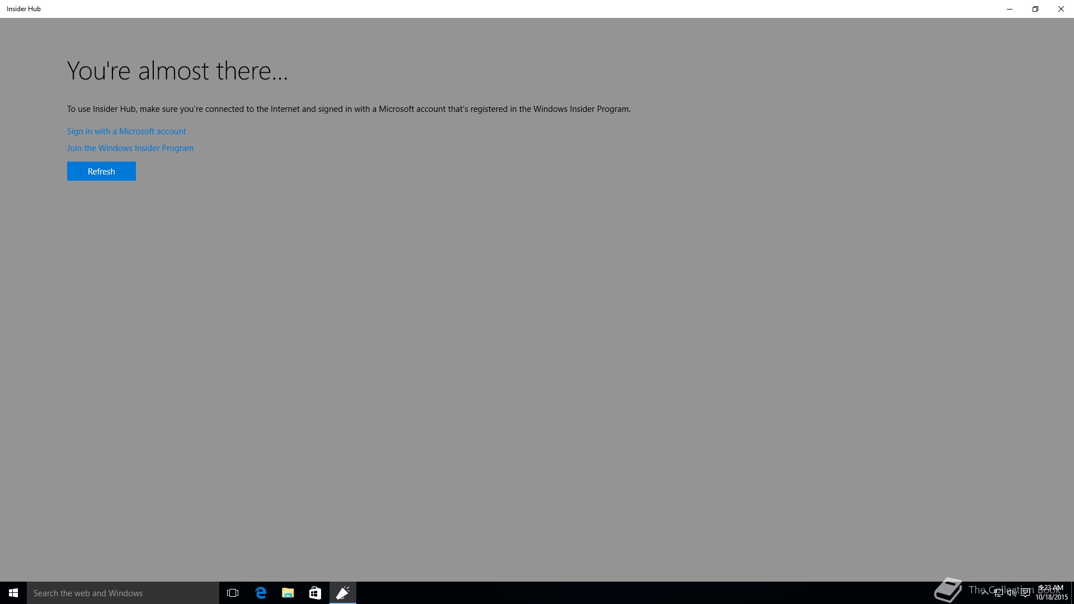Focus the Search the web and Windows box
Screen dimensions: 1074x604
123,593
